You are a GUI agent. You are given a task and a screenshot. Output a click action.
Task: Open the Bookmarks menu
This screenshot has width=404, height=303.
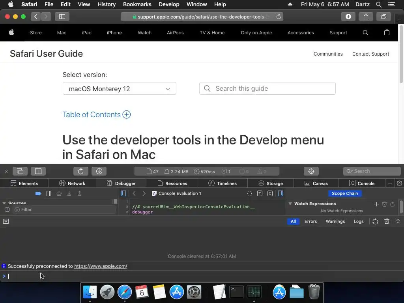pos(137,4)
